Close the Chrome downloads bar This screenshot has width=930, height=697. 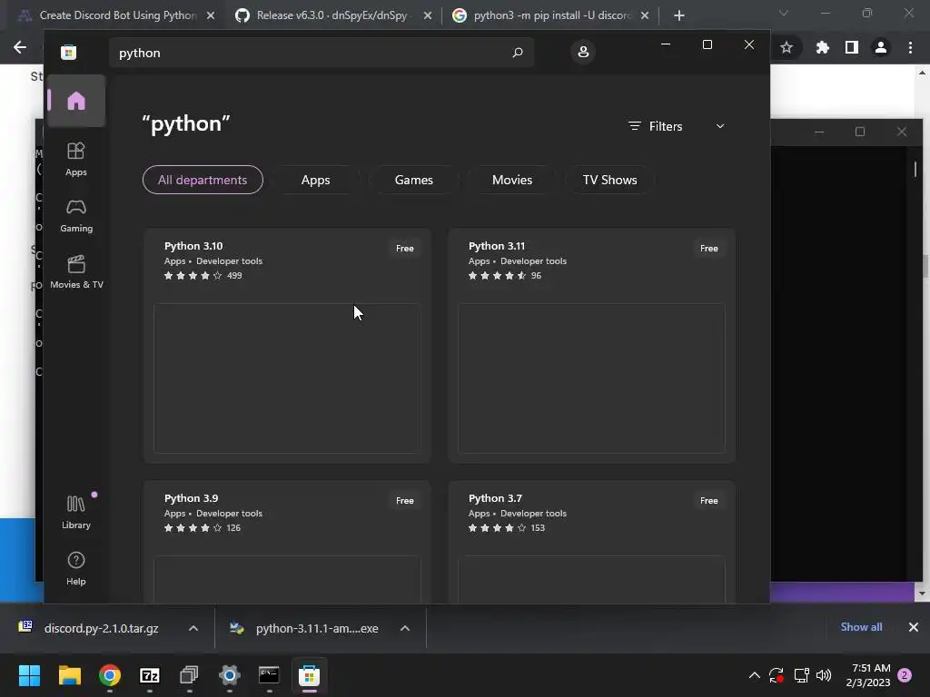coord(914,627)
